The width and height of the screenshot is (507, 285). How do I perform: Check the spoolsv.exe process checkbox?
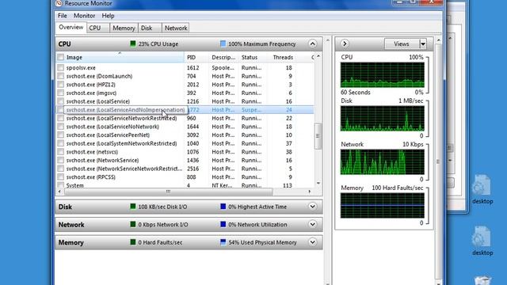60,67
